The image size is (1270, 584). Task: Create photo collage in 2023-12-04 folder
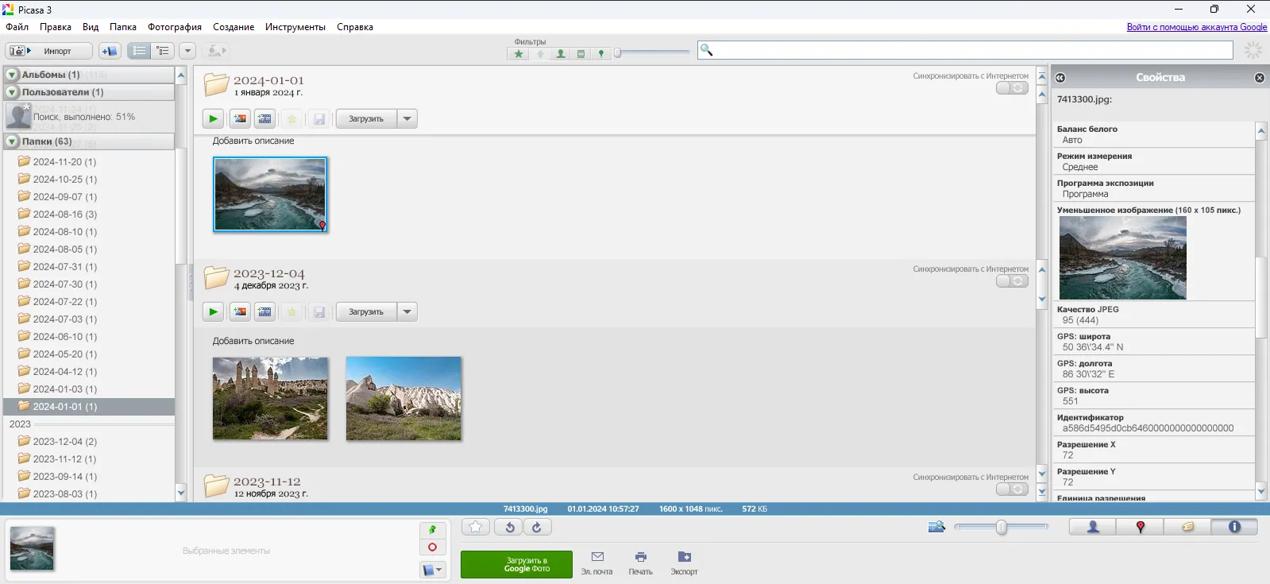tap(240, 312)
